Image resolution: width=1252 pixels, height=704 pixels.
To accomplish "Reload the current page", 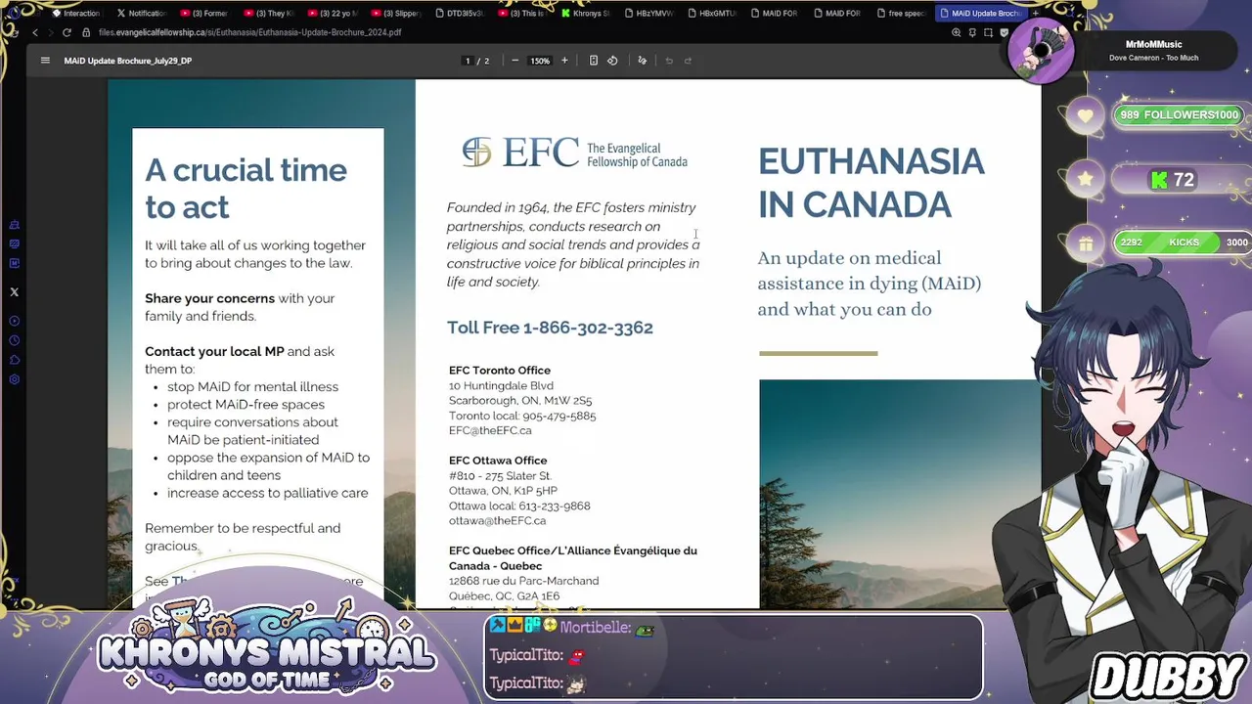I will point(67,32).
